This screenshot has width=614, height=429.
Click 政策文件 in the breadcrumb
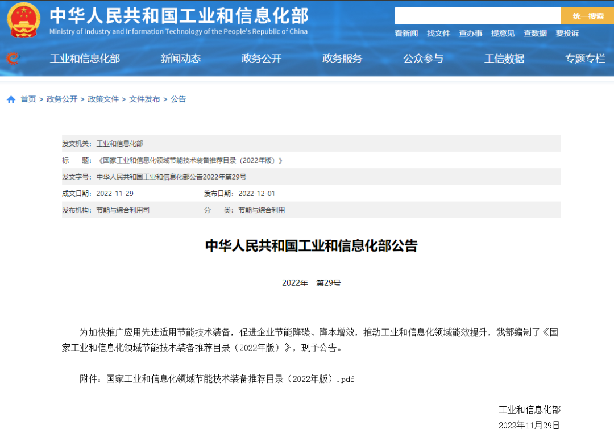103,99
